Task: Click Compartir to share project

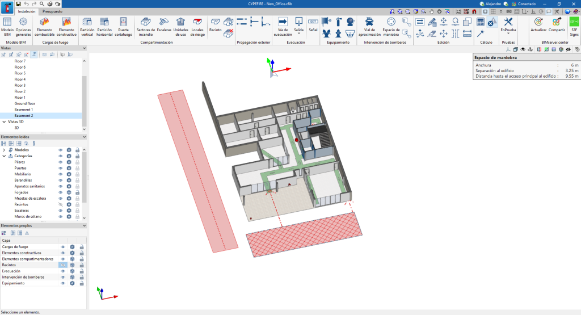Action: click(x=557, y=25)
